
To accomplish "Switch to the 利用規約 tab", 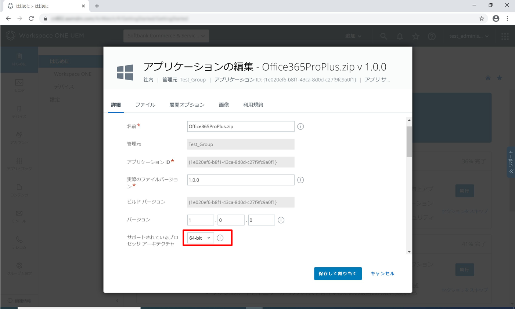I will click(x=253, y=105).
